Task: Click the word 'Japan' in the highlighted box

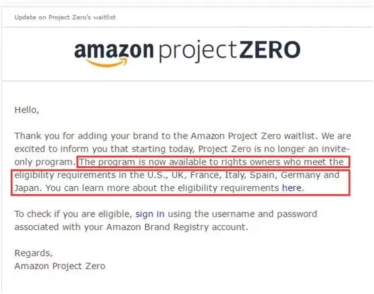Action: (28, 188)
